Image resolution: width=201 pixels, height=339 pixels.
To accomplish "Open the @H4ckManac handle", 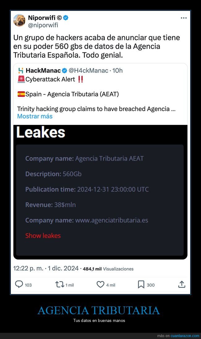I will coord(88,70).
